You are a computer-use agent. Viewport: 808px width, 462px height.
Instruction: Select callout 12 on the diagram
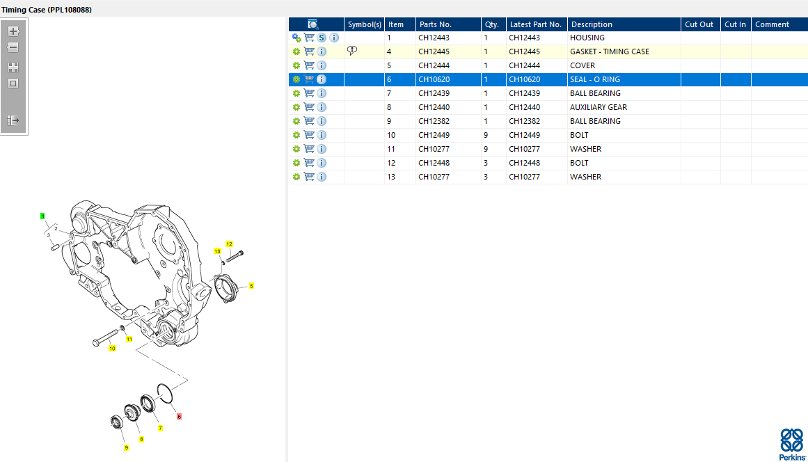229,244
